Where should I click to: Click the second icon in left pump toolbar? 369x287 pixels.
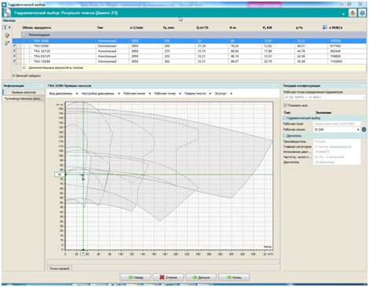[x=7, y=35]
